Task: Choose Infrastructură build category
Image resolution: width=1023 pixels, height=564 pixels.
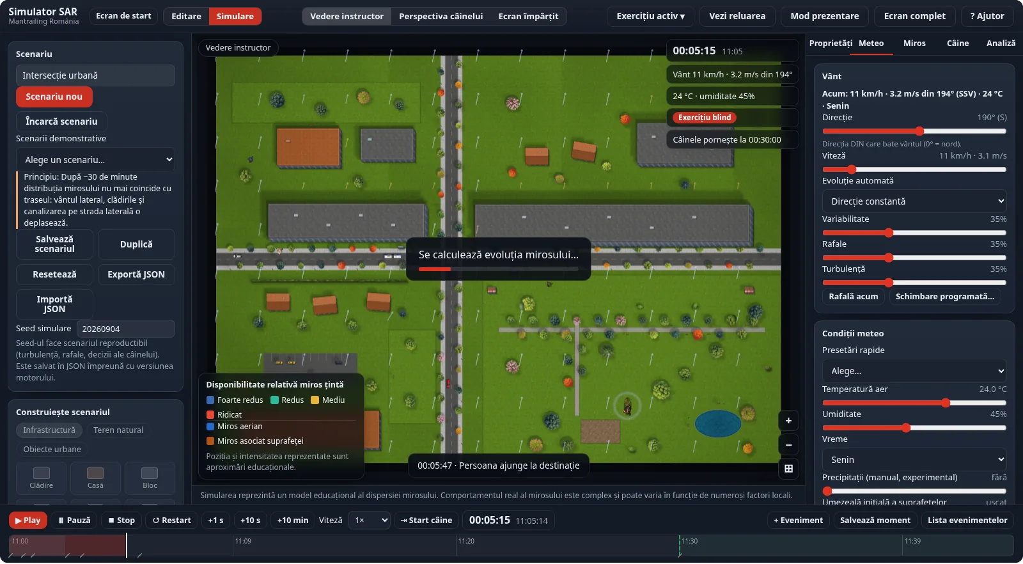Action: (49, 430)
